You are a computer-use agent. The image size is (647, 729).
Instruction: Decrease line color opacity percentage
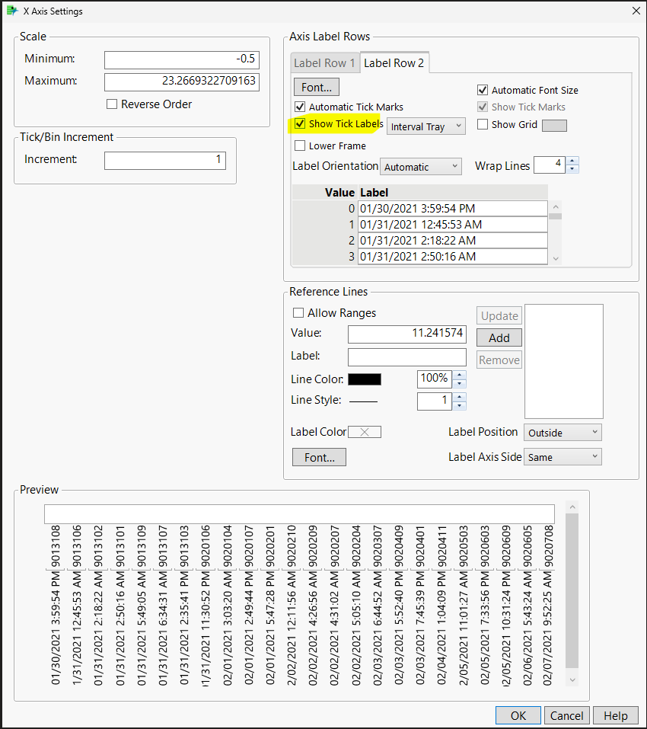click(x=459, y=384)
